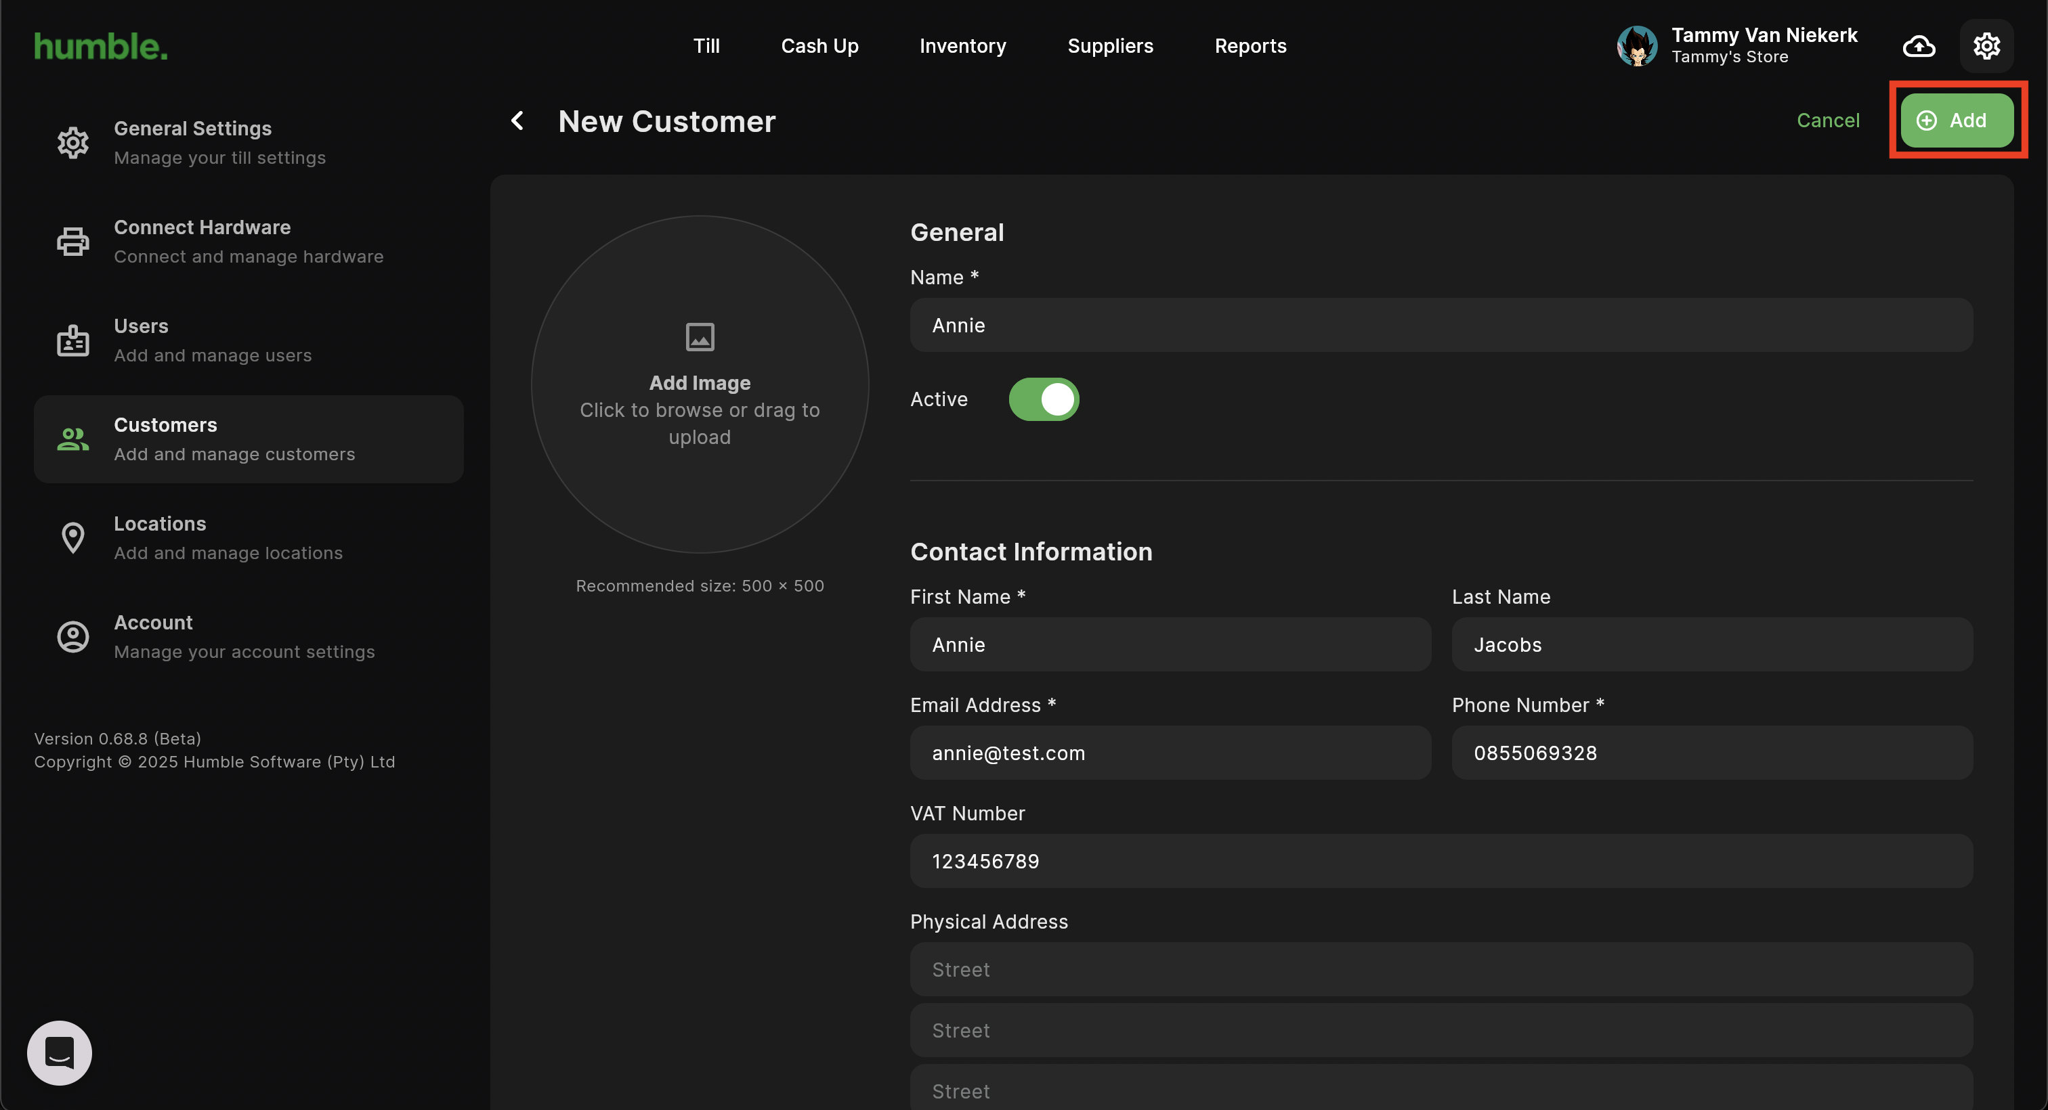The width and height of the screenshot is (2048, 1110).
Task: Click the cloud upload sync icon
Action: click(x=1919, y=46)
